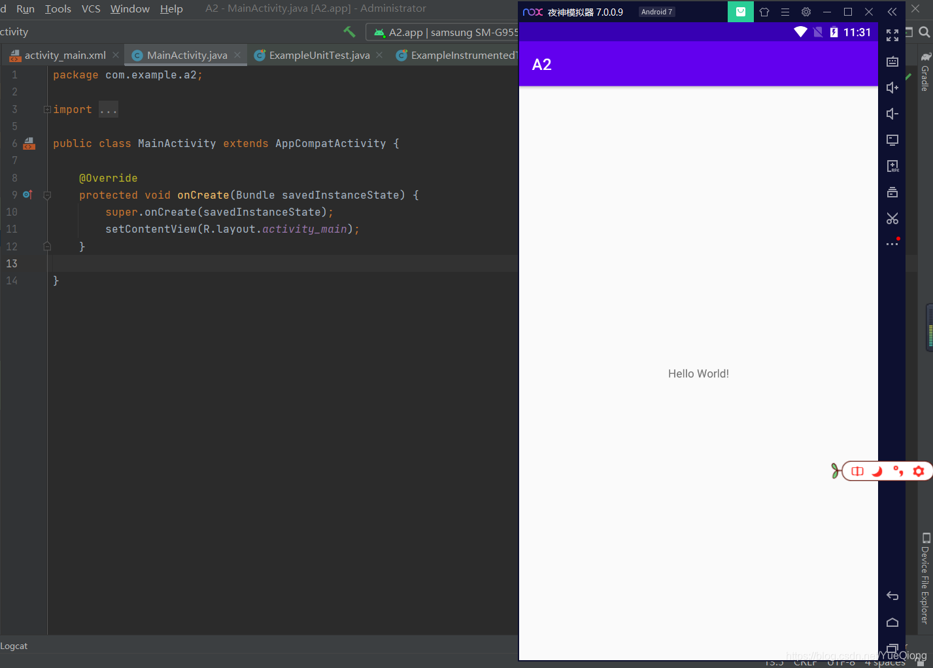Toggle punctuation mode on input toolbar
This screenshot has width=933, height=668.
click(898, 471)
